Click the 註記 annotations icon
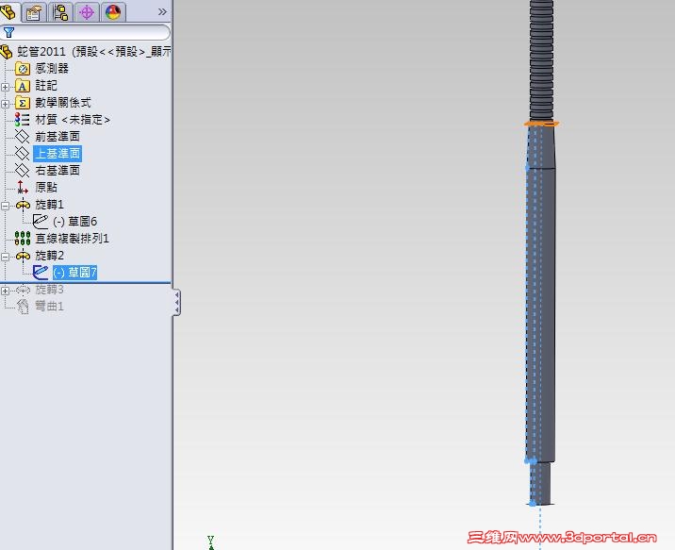Image resolution: width=675 pixels, height=550 pixels. [x=23, y=86]
